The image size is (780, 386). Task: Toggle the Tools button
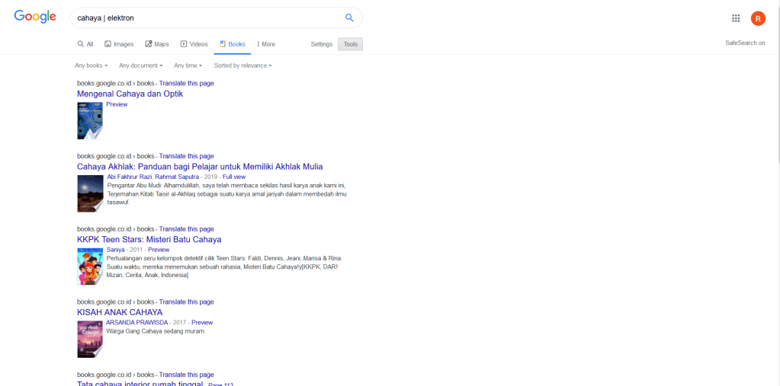[x=350, y=44]
